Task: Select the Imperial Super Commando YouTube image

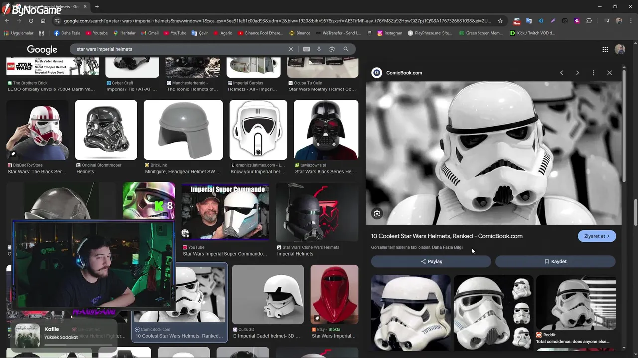Action: tap(225, 212)
